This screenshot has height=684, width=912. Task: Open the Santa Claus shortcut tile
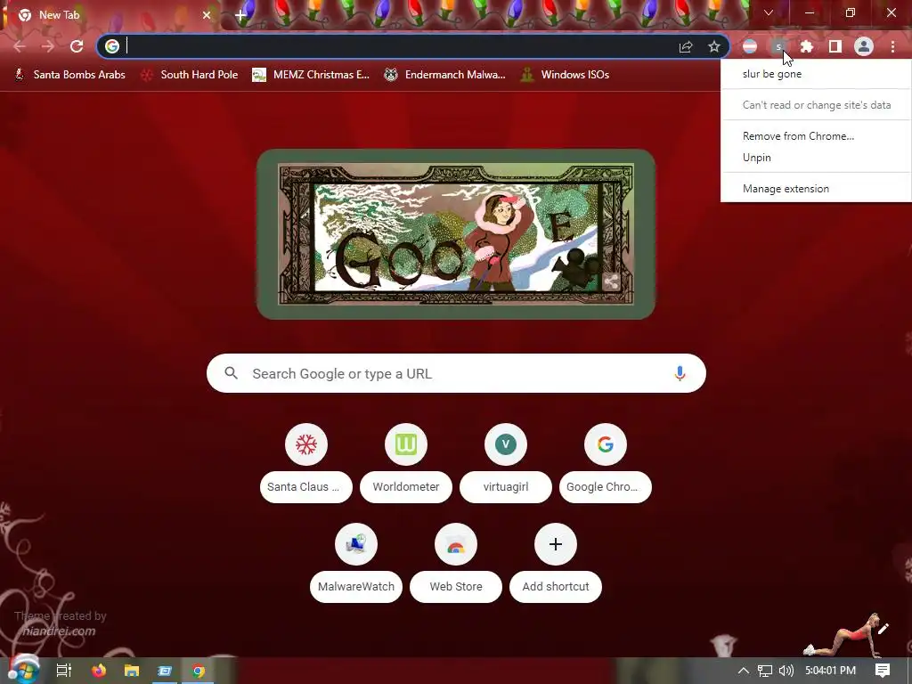306,463
